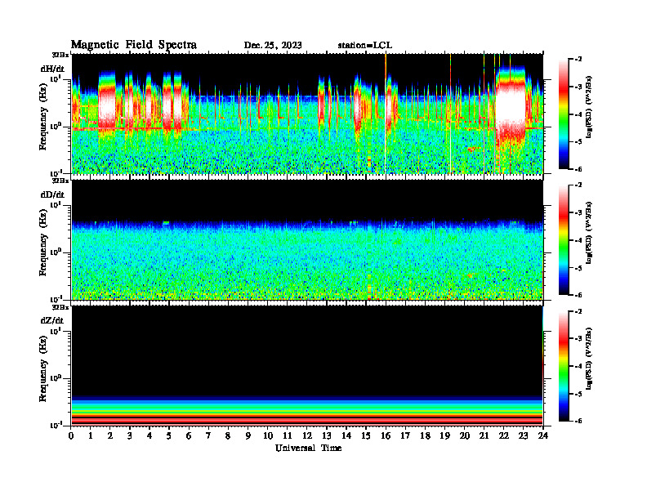647x500 pixels.
Task: Click the dH/dt colorbar Log(PSD) label
Action: coord(589,107)
